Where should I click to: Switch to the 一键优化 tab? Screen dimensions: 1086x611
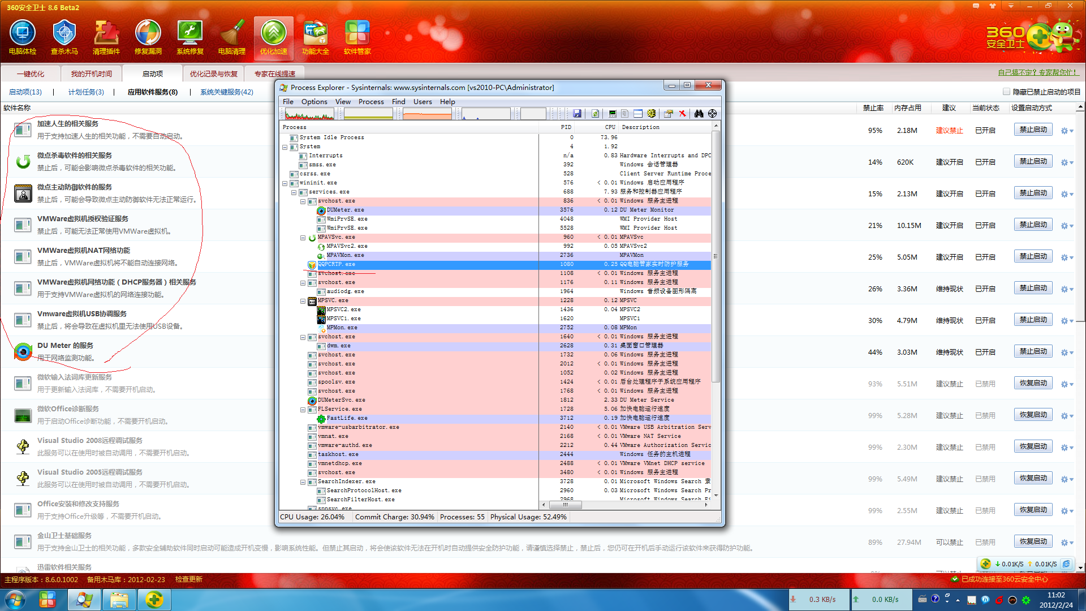pos(30,74)
